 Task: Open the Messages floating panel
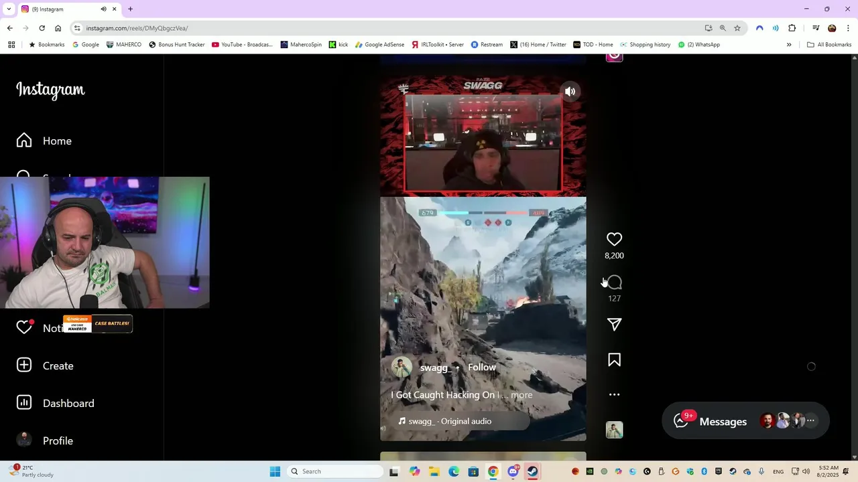coord(745,421)
